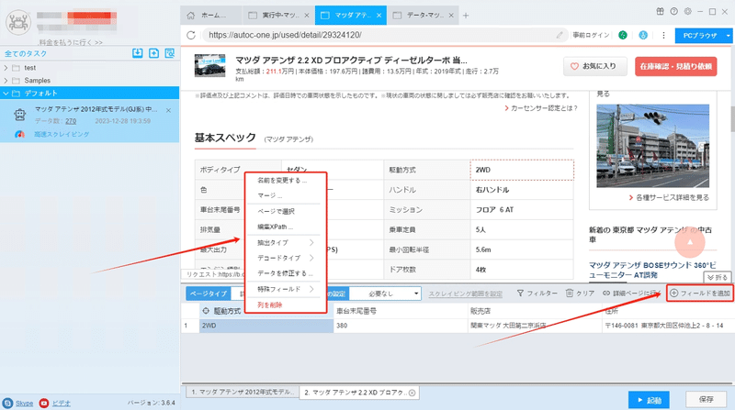Click カーセンサー認定とは？ link
Viewport: 735px width, 410px height.
540,108
